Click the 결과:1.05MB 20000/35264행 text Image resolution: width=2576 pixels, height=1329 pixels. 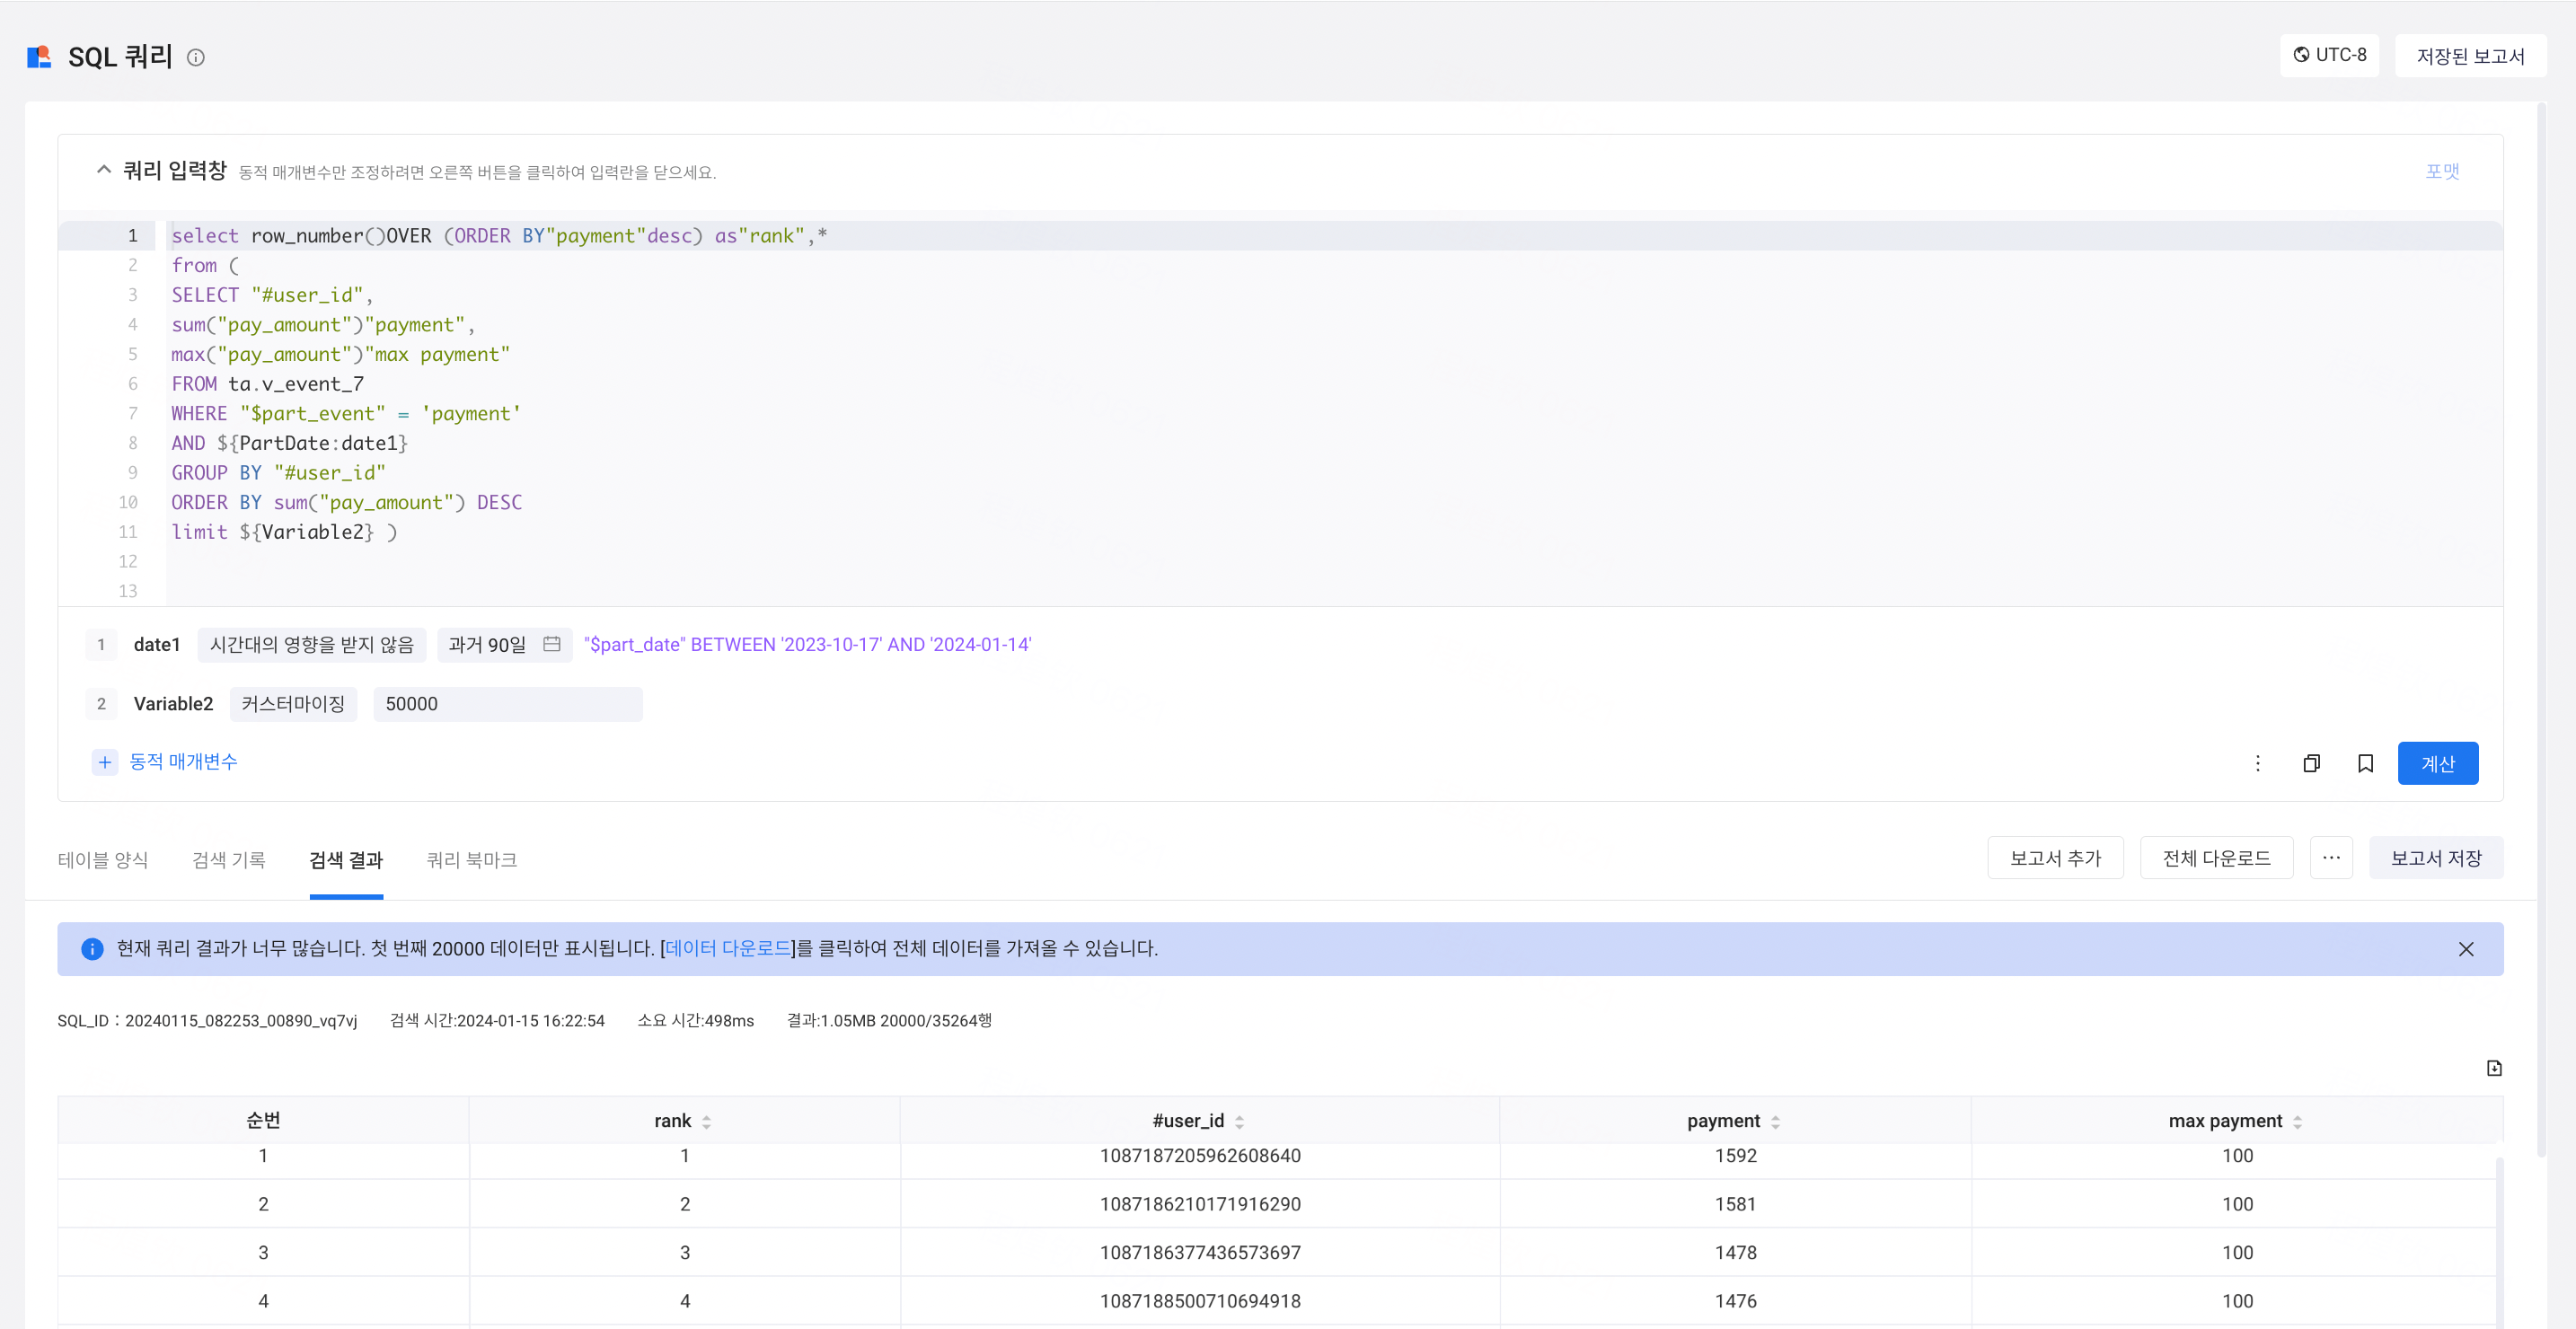[889, 1021]
